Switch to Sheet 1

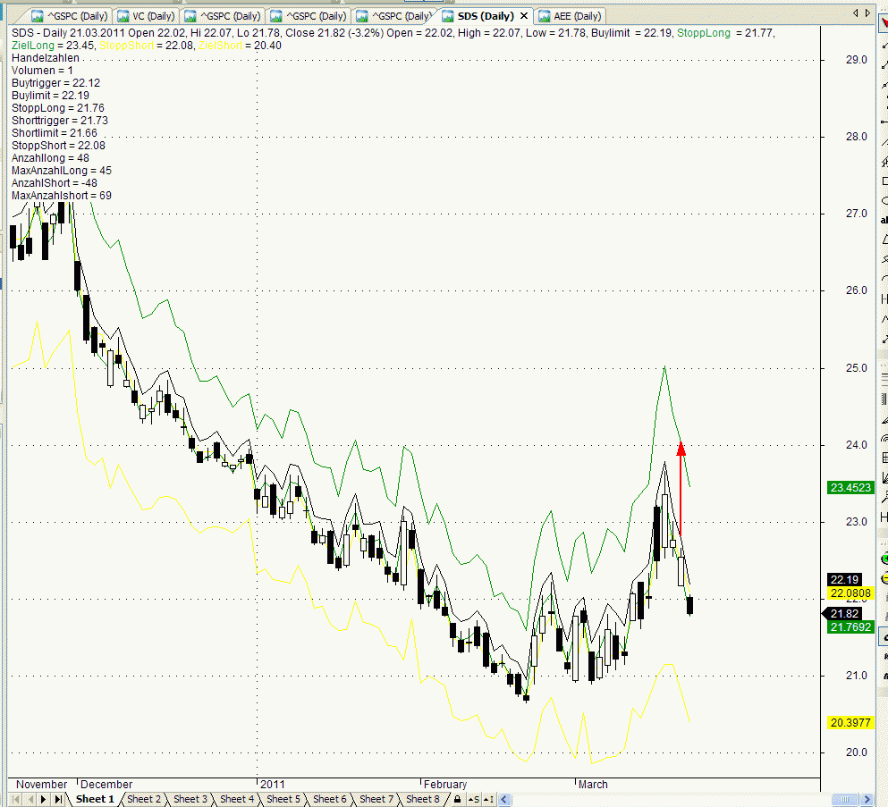pyautogui.click(x=95, y=799)
